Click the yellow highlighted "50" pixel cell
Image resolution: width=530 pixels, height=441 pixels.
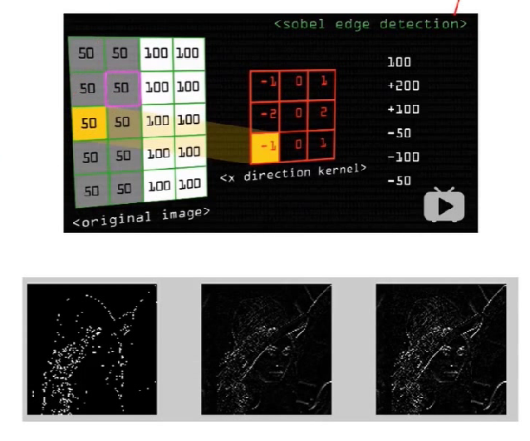tap(89, 123)
